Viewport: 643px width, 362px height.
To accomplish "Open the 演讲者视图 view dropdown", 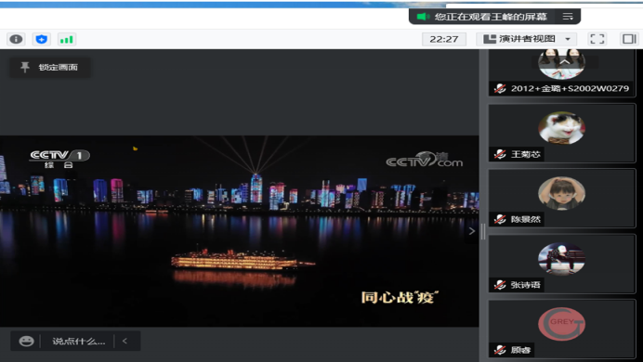I will [x=526, y=39].
